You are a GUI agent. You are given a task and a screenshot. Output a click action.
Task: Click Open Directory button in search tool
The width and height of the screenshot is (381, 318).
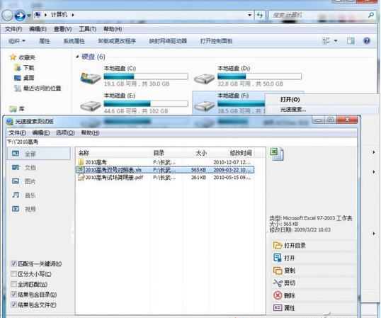(314, 245)
